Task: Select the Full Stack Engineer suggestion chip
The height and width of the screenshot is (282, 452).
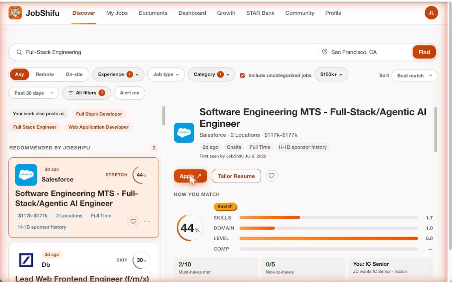Action: [x=35, y=127]
